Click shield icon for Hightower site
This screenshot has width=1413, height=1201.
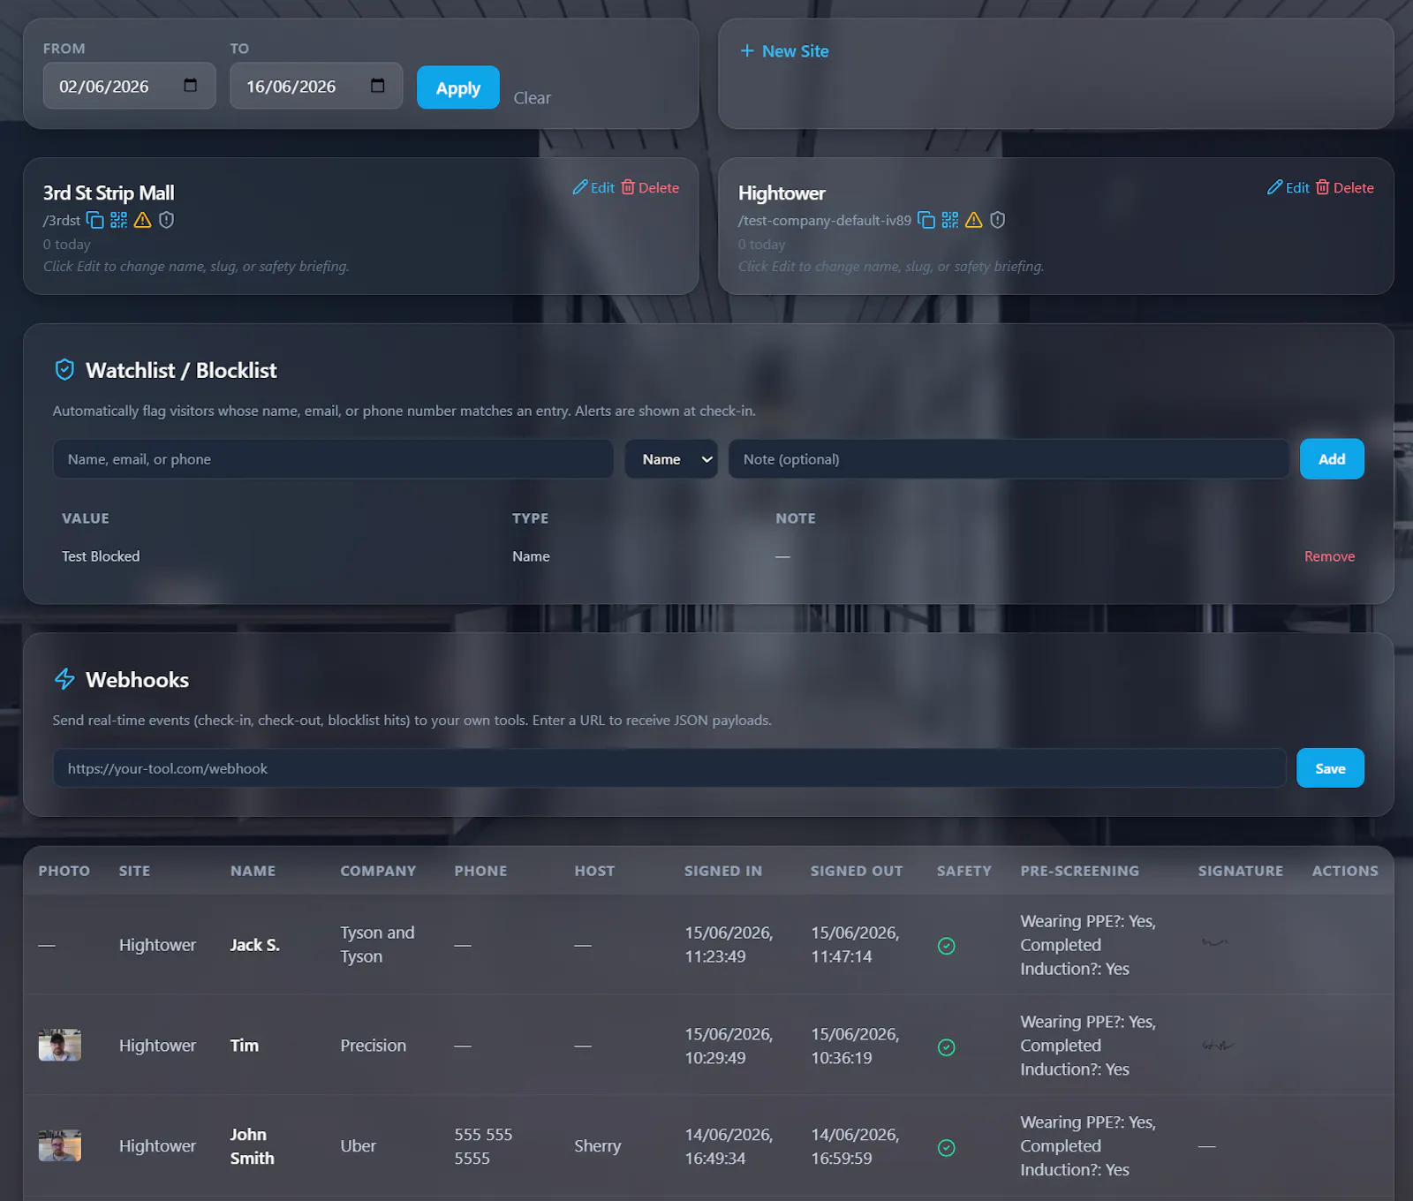[x=997, y=220]
